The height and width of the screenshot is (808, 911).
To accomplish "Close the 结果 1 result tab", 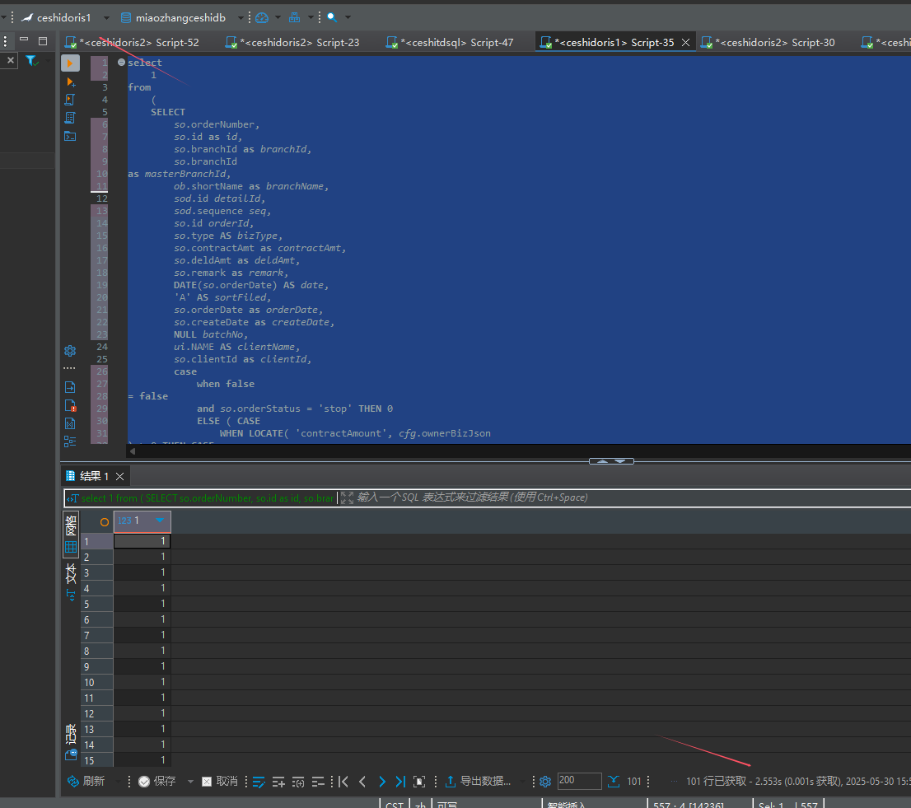I will (x=119, y=476).
